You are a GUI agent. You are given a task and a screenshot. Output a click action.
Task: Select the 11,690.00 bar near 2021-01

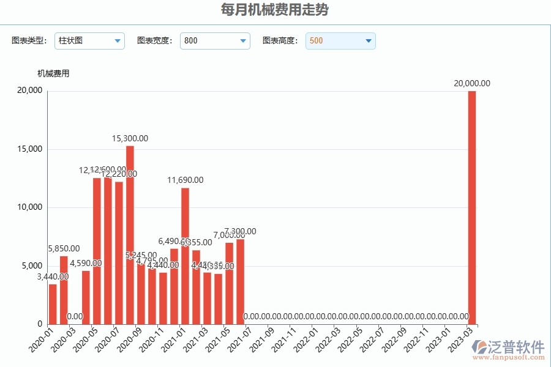click(x=184, y=257)
